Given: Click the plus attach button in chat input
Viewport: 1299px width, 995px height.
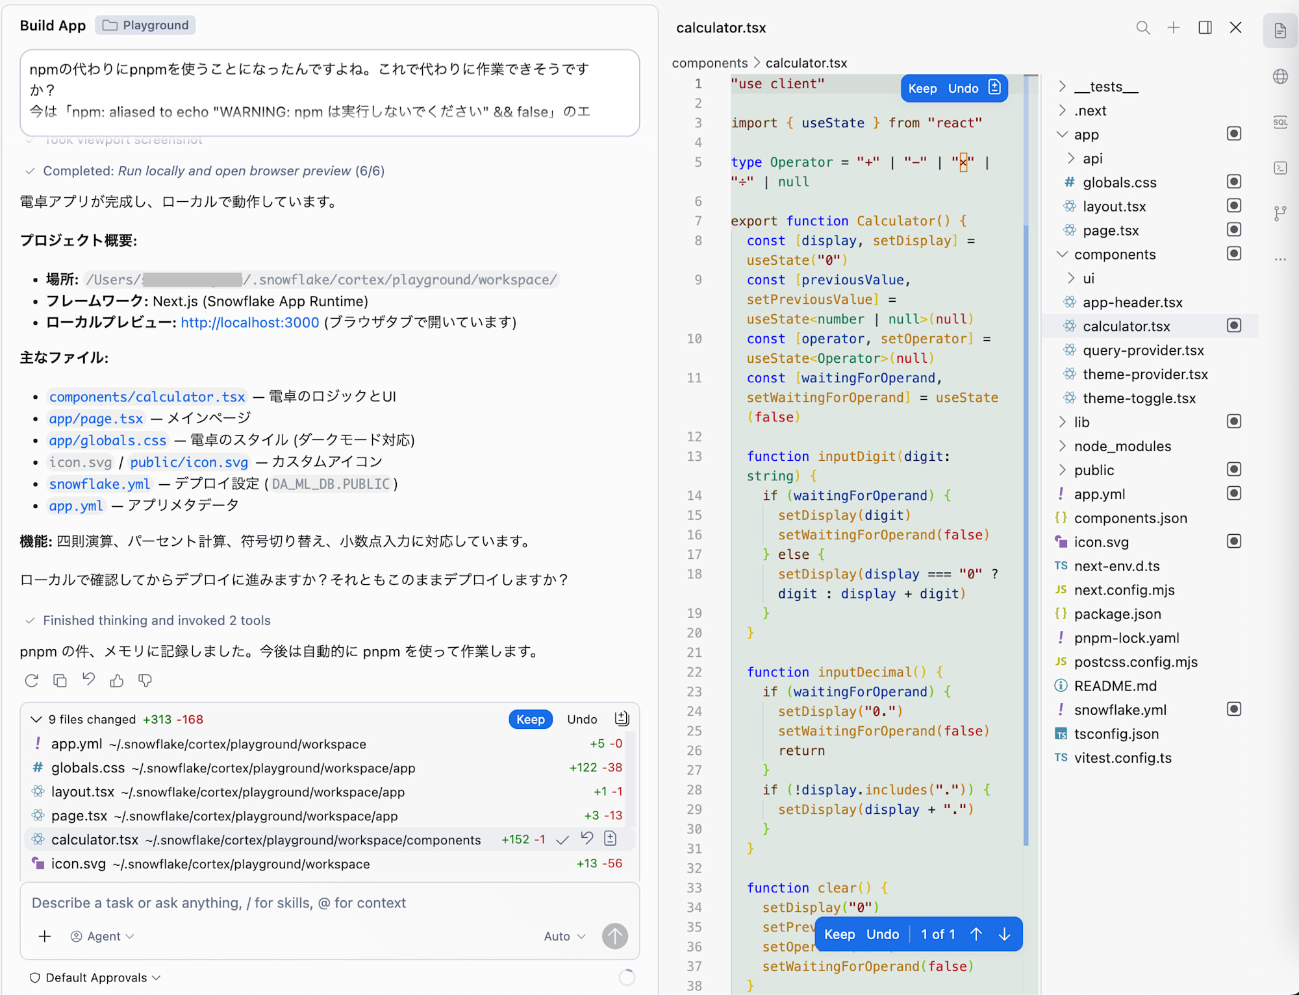Looking at the screenshot, I should click(45, 936).
